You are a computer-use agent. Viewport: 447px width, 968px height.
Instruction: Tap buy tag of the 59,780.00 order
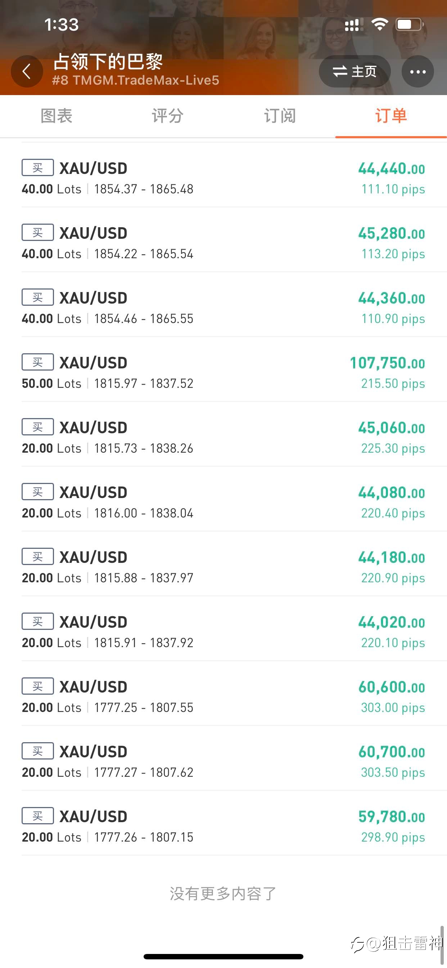[x=37, y=816]
